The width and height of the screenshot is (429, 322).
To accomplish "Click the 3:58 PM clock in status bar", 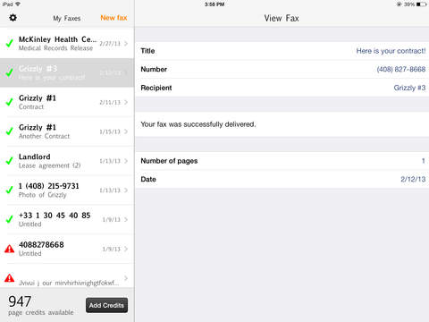I will (x=214, y=4).
